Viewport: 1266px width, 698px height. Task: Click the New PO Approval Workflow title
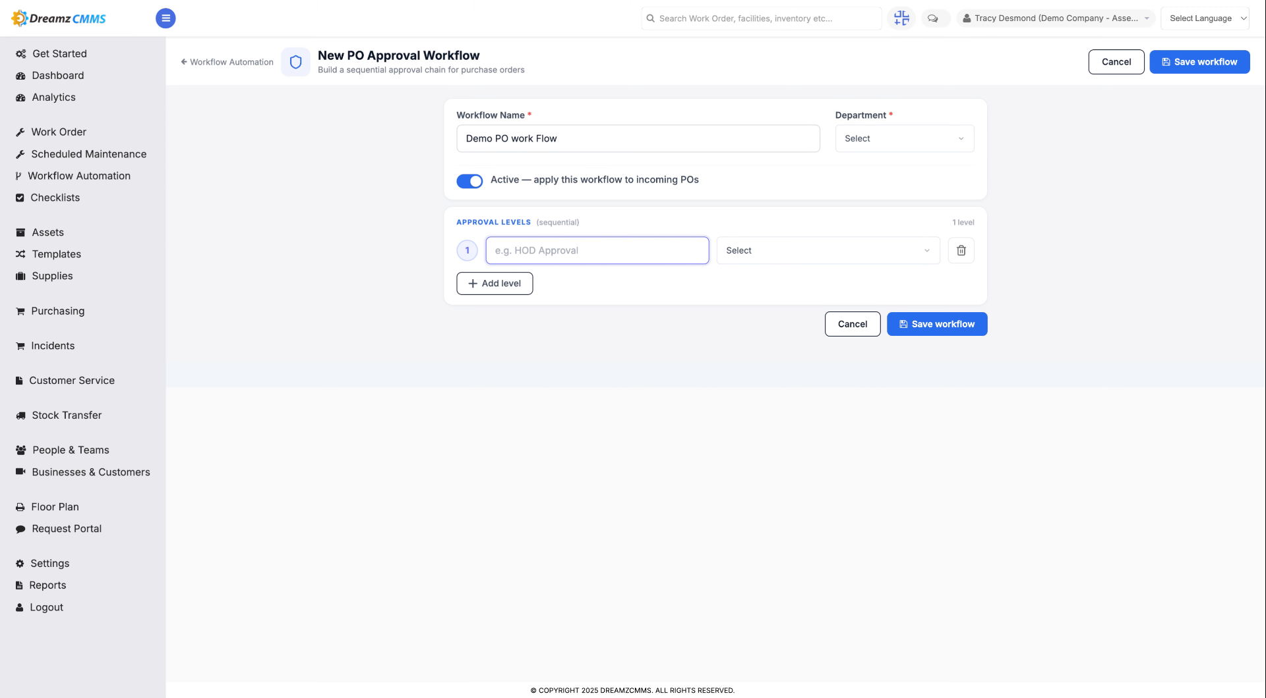click(398, 55)
